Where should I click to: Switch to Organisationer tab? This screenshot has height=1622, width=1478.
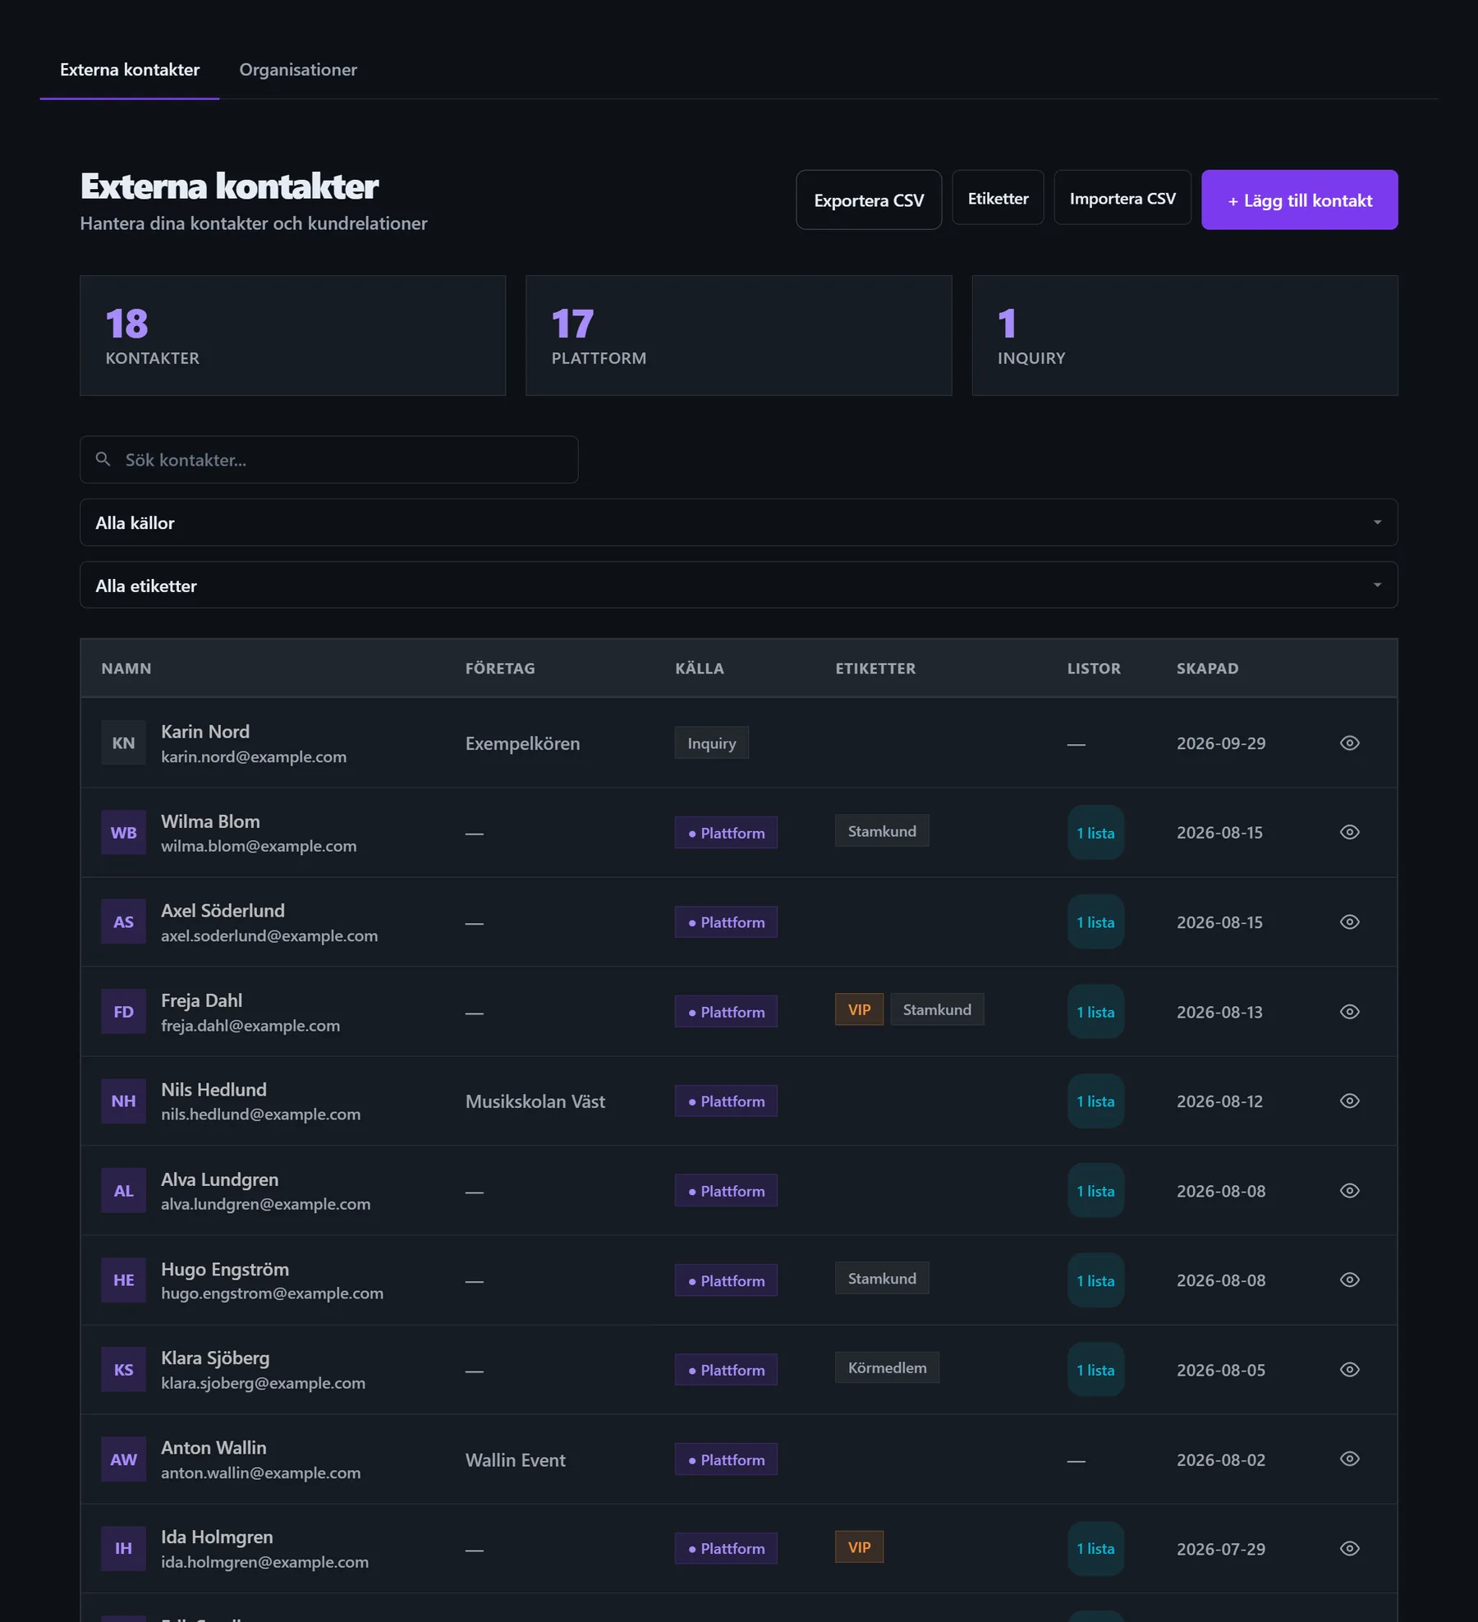coord(298,70)
